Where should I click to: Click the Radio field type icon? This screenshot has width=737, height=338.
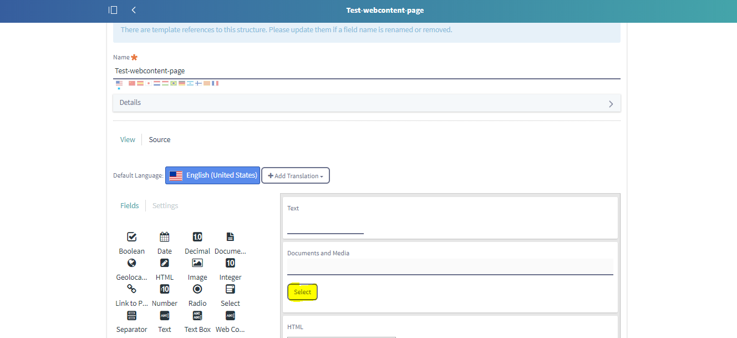pos(197,289)
